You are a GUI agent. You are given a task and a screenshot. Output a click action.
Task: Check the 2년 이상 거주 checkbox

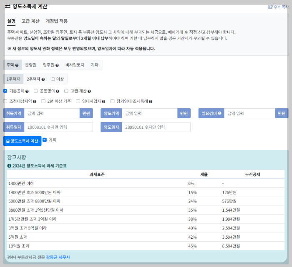point(43,101)
